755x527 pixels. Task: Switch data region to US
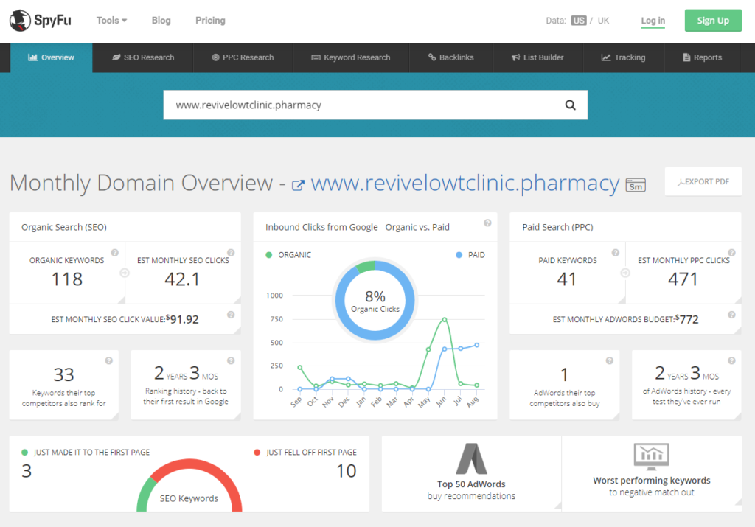point(579,21)
